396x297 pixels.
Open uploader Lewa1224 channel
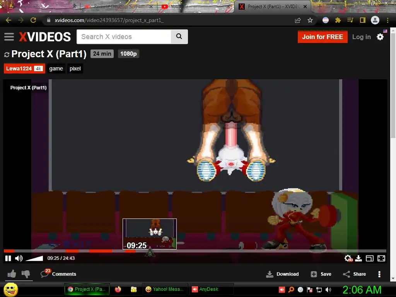[24, 68]
